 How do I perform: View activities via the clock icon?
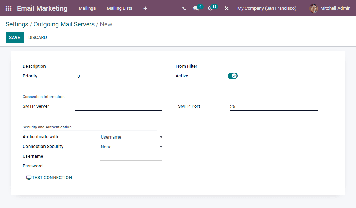point(210,8)
